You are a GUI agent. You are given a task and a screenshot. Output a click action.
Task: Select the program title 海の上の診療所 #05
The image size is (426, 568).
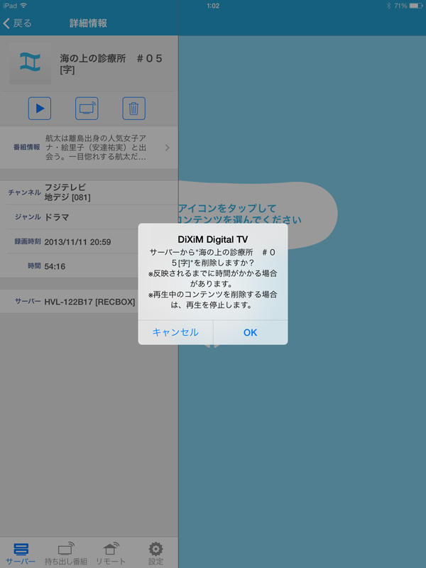pyautogui.click(x=111, y=64)
